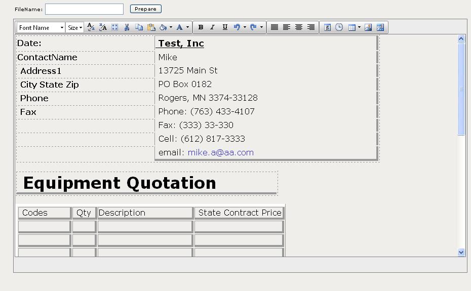Open the Redo history dropdown arrow
The height and width of the screenshot is (291, 471).
pyautogui.click(x=261, y=27)
